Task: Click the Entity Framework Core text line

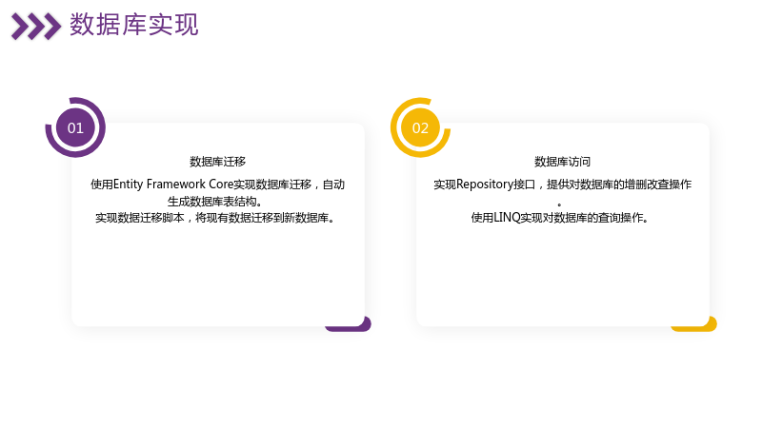Action: pos(218,185)
